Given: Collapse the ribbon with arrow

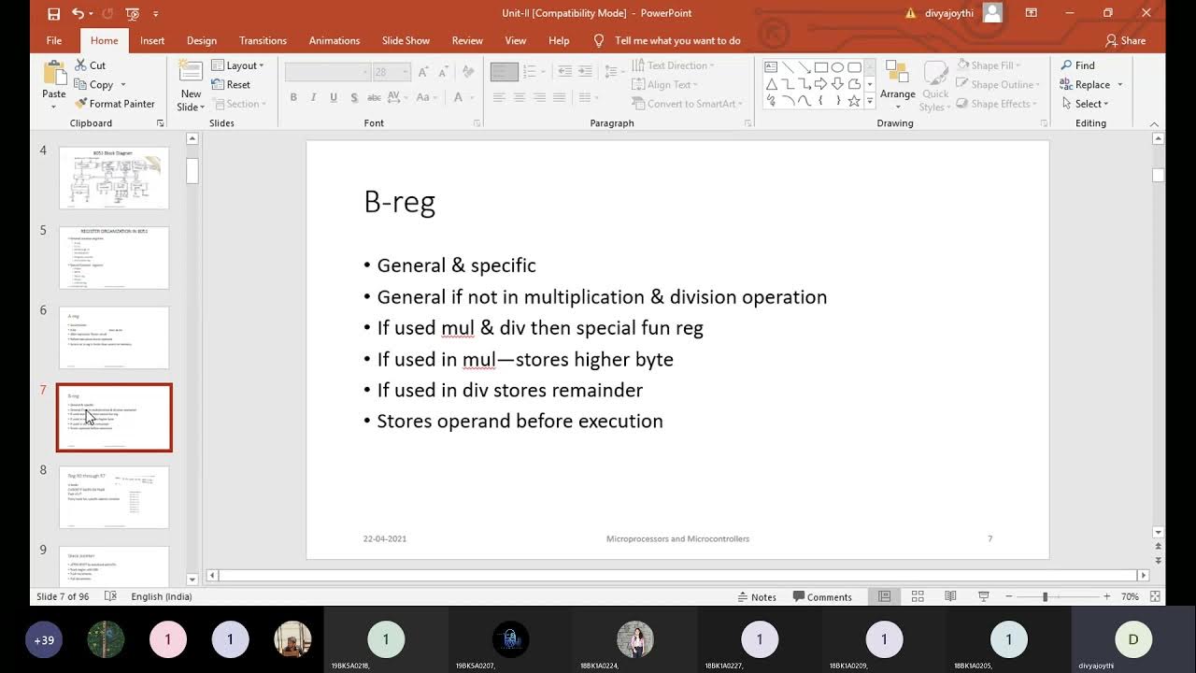Looking at the screenshot, I should click(1154, 123).
